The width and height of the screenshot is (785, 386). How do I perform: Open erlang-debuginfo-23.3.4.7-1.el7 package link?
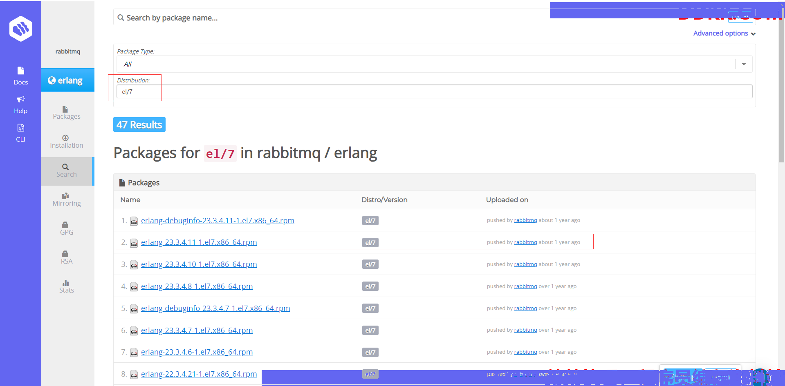tap(215, 308)
